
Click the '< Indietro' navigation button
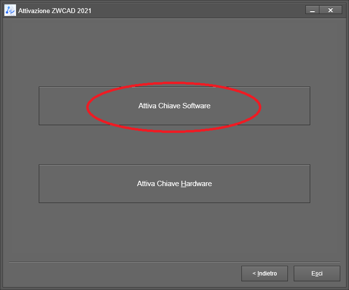(x=265, y=274)
